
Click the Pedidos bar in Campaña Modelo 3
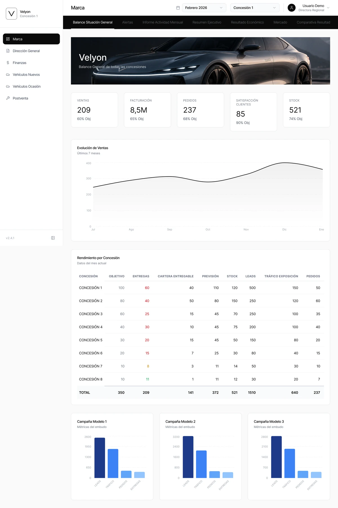click(303, 474)
